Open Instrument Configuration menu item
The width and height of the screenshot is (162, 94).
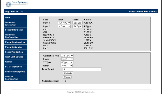[x=16, y=36]
